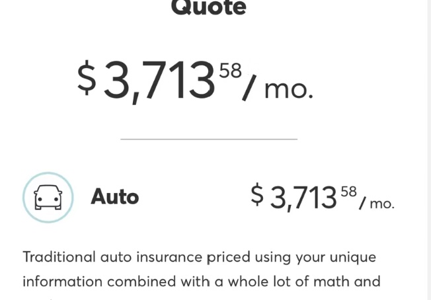Click the vertical scrollbar on right edge
Viewport: 431px width, 300px height.
point(429,150)
